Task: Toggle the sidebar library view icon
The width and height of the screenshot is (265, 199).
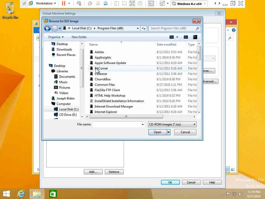Action: (x=117, y=3)
